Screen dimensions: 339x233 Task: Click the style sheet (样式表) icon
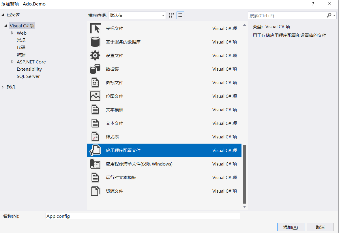[x=95, y=137]
